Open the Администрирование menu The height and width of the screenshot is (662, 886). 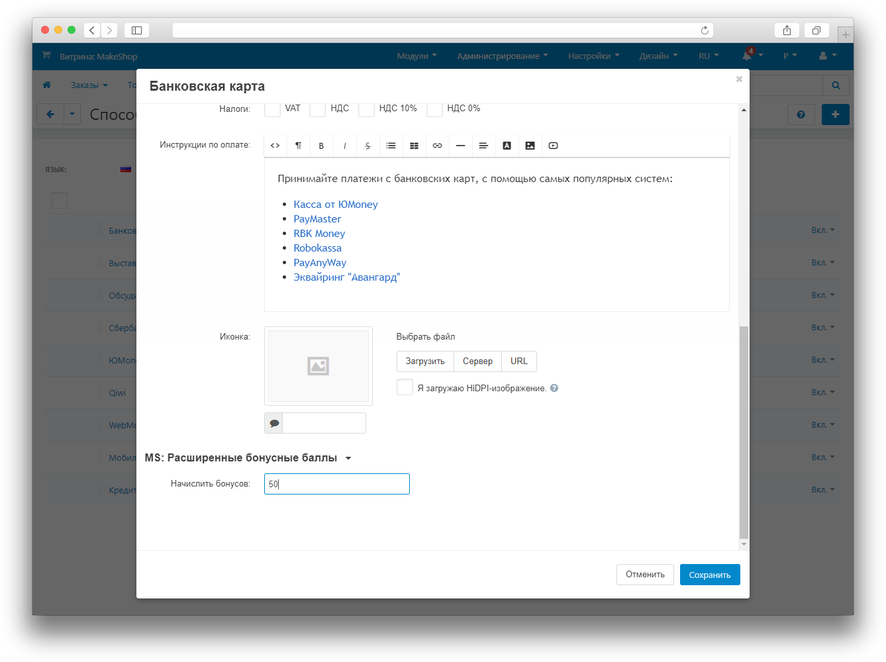coord(502,56)
